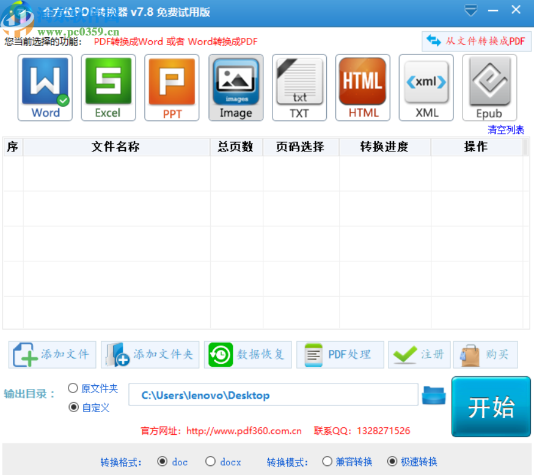Select the 原文件夹 output option
This screenshot has width=534, height=475.
[73, 388]
